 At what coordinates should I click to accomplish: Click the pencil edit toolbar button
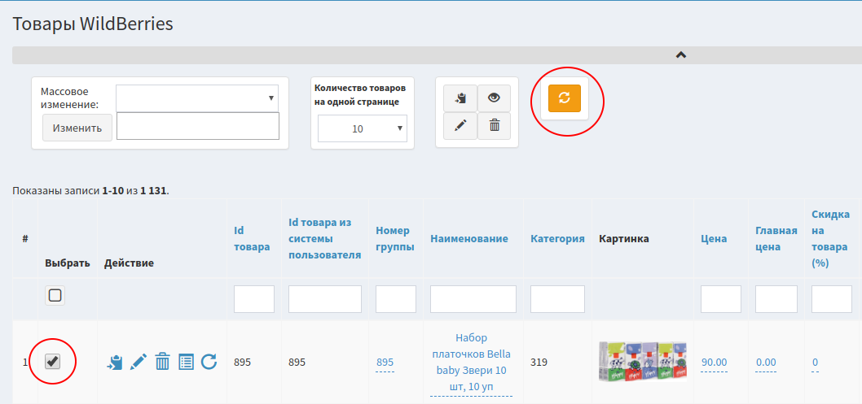[x=460, y=126]
